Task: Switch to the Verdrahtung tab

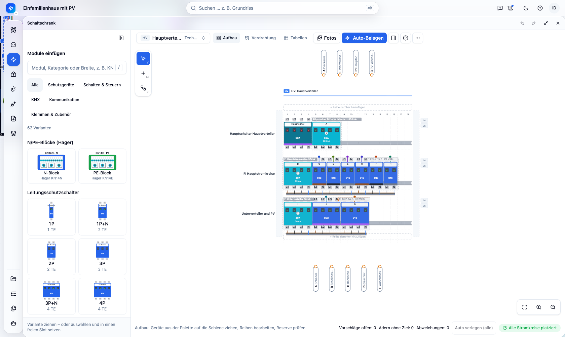Action: (x=260, y=38)
